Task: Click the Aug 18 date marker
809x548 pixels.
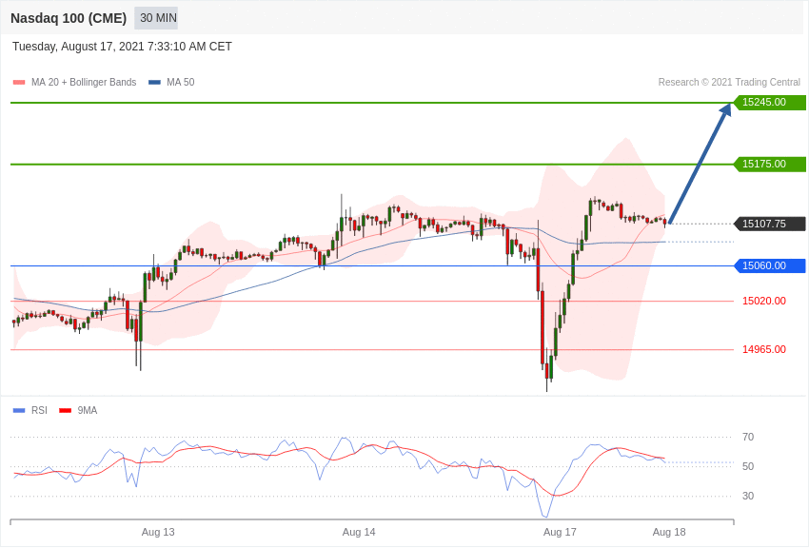Action: tap(669, 532)
